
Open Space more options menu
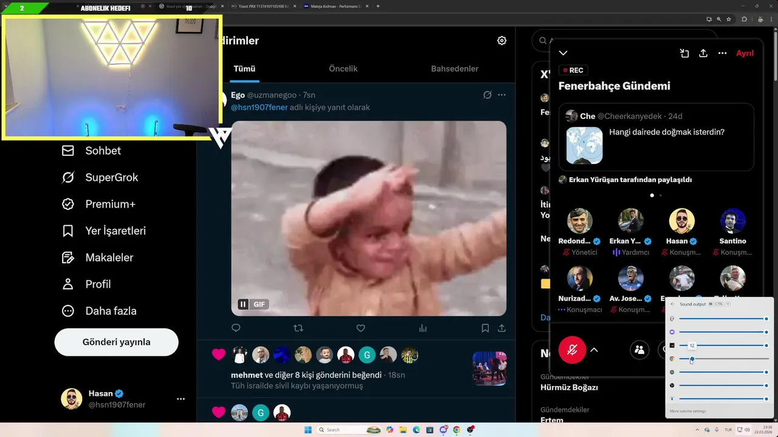(x=722, y=53)
